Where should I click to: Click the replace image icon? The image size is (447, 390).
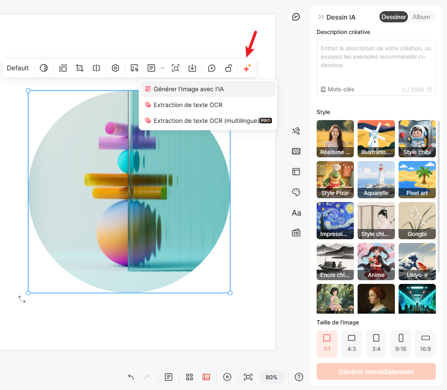135,68
